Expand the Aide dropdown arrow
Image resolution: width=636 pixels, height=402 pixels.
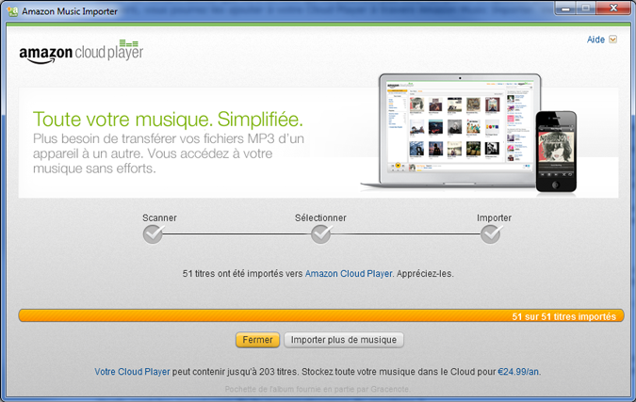[613, 40]
